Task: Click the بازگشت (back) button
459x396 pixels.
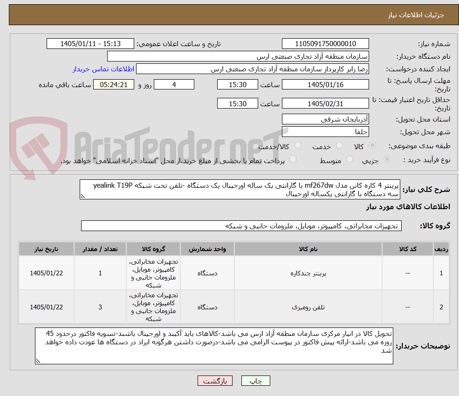Action: (x=215, y=381)
